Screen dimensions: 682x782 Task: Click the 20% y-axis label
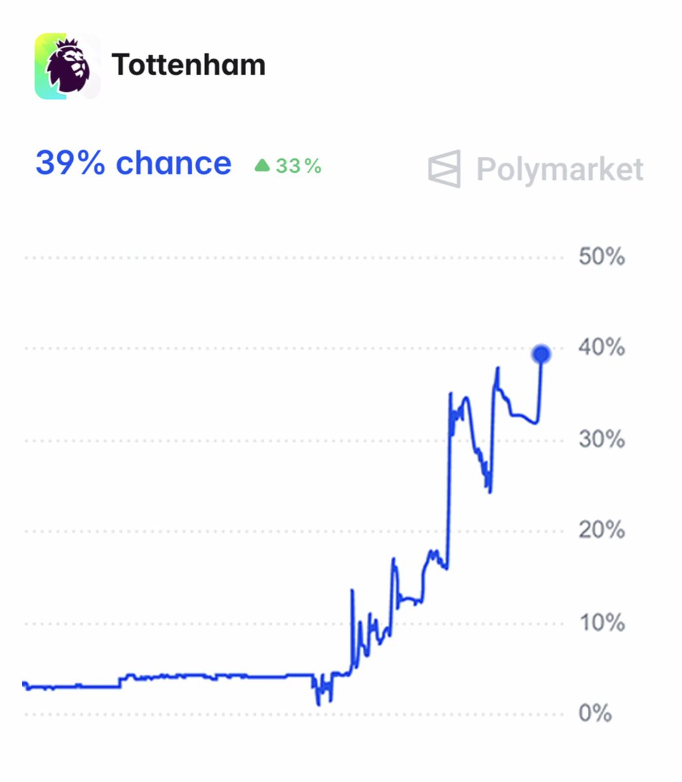[x=601, y=530]
